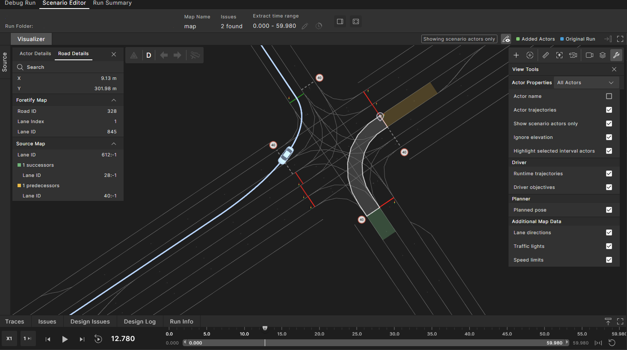Viewport: 627px width, 350px height.
Task: Edit the extract time range with pencil icon
Action: [x=305, y=26]
